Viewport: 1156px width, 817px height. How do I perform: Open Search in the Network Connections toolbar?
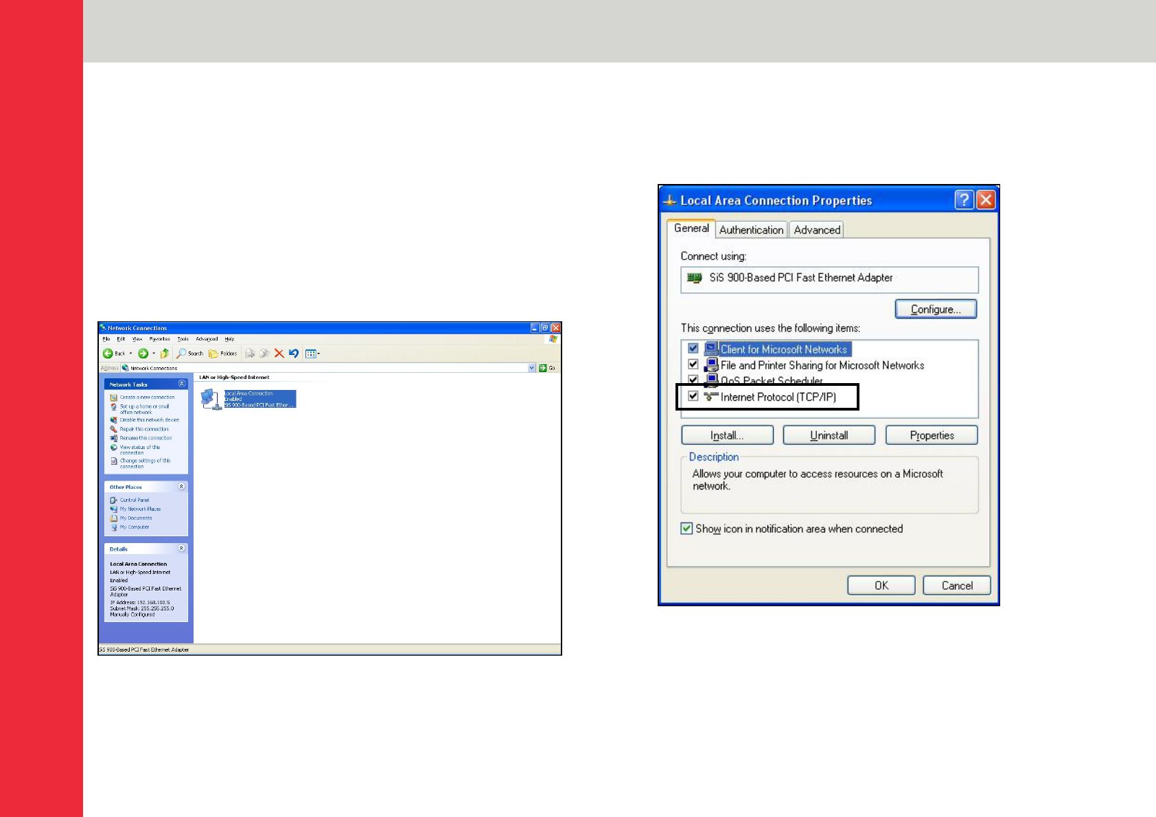(189, 354)
